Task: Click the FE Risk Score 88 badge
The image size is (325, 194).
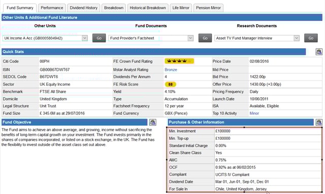Action: point(171,84)
